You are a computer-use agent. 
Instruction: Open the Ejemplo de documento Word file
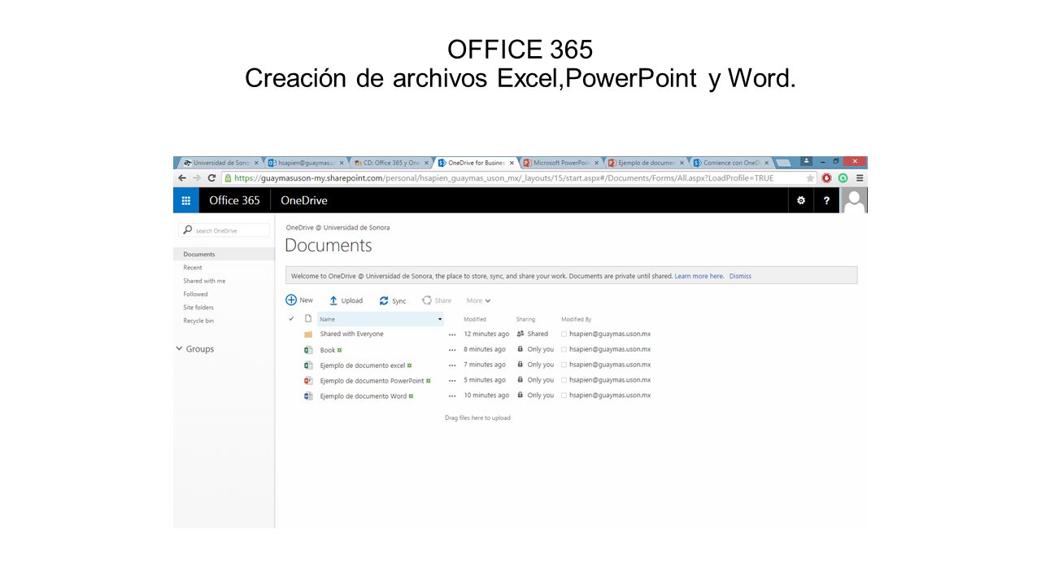(x=363, y=396)
